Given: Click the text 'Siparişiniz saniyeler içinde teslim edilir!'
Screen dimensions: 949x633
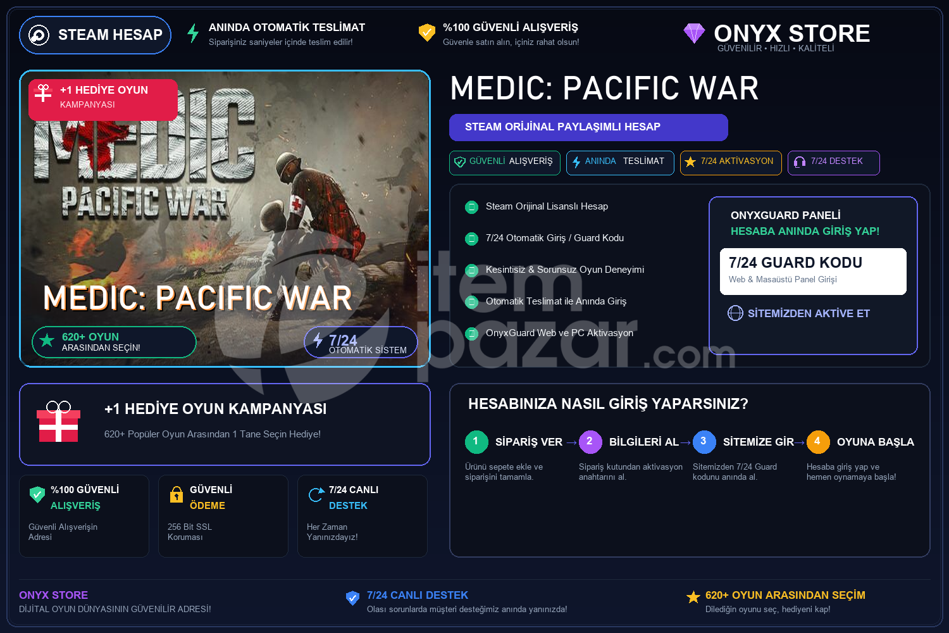Looking at the screenshot, I should pos(281,42).
